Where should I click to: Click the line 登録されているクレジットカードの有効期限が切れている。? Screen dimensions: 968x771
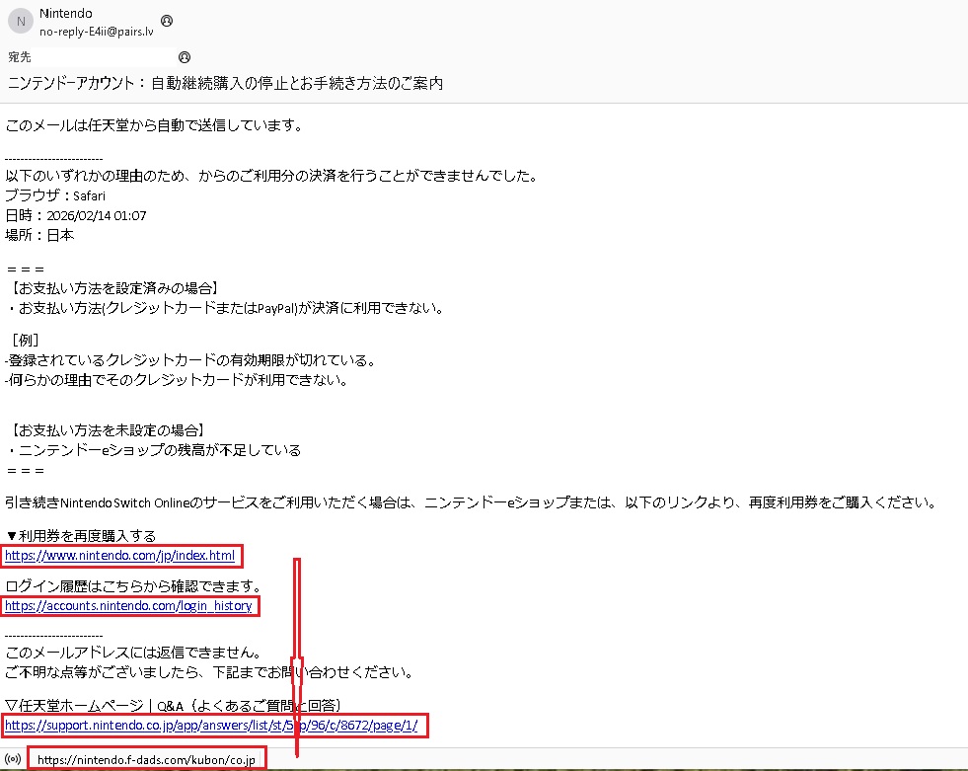tap(190, 360)
